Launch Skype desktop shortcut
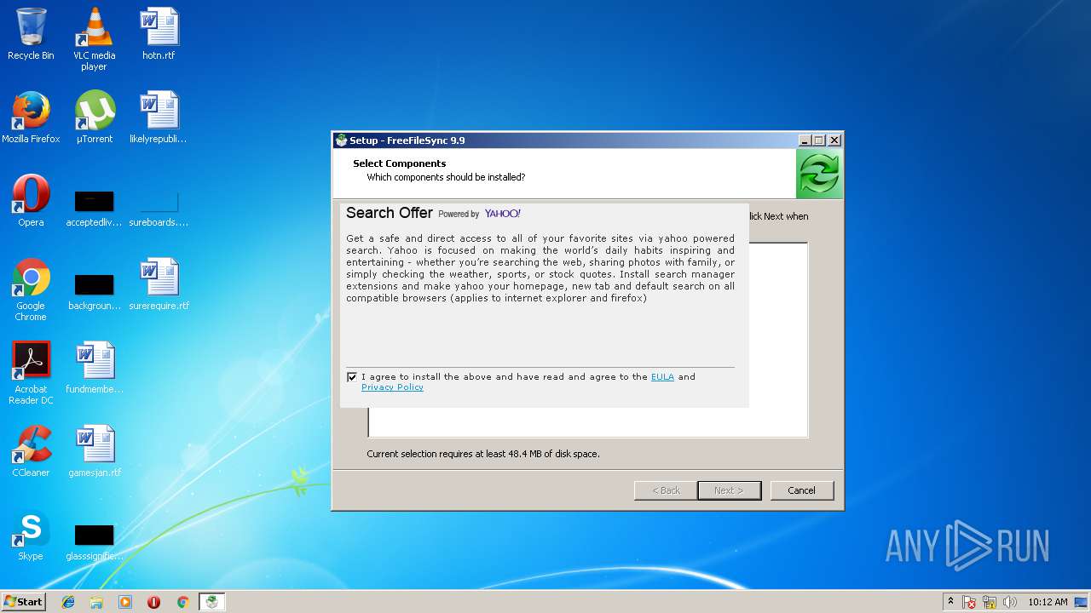The width and height of the screenshot is (1091, 613). click(x=31, y=535)
